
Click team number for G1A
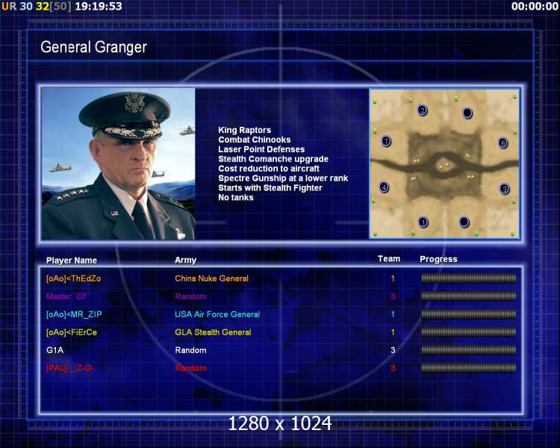pyautogui.click(x=393, y=350)
